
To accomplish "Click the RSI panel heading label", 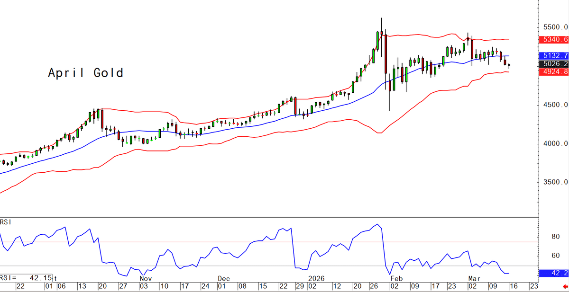I will click(6, 222).
